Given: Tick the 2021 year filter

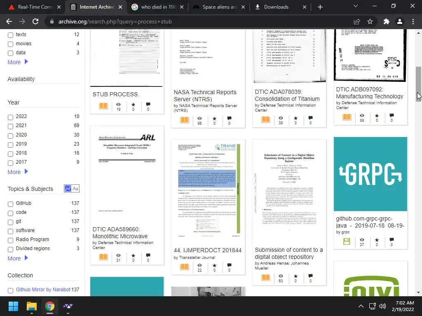Looking at the screenshot, I should tap(10, 126).
